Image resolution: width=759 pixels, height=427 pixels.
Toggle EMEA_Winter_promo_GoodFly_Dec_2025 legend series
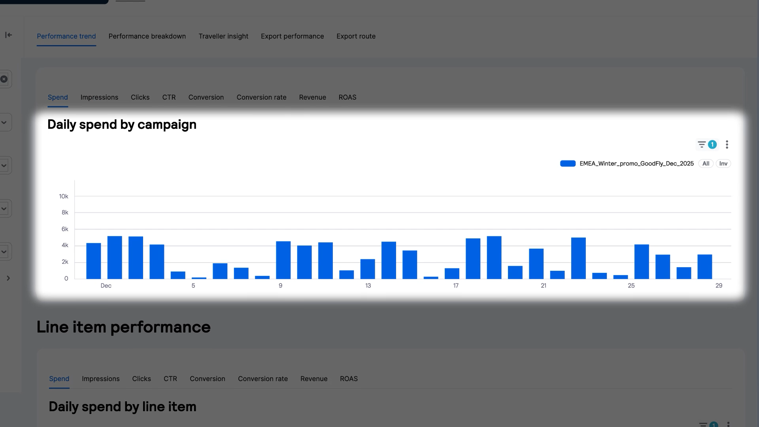[636, 164]
